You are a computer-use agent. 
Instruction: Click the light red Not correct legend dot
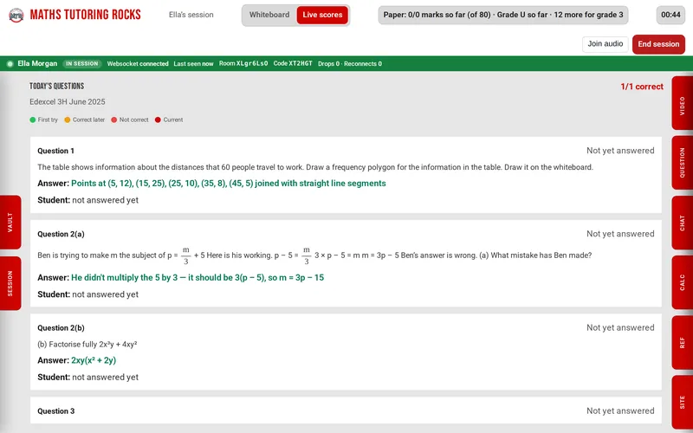click(x=114, y=120)
